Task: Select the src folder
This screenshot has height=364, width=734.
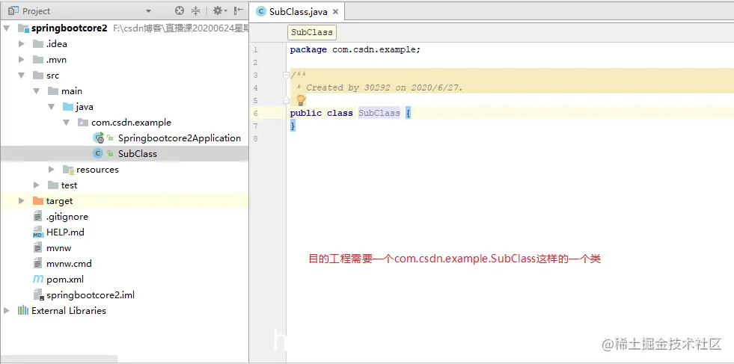Action: (x=53, y=75)
